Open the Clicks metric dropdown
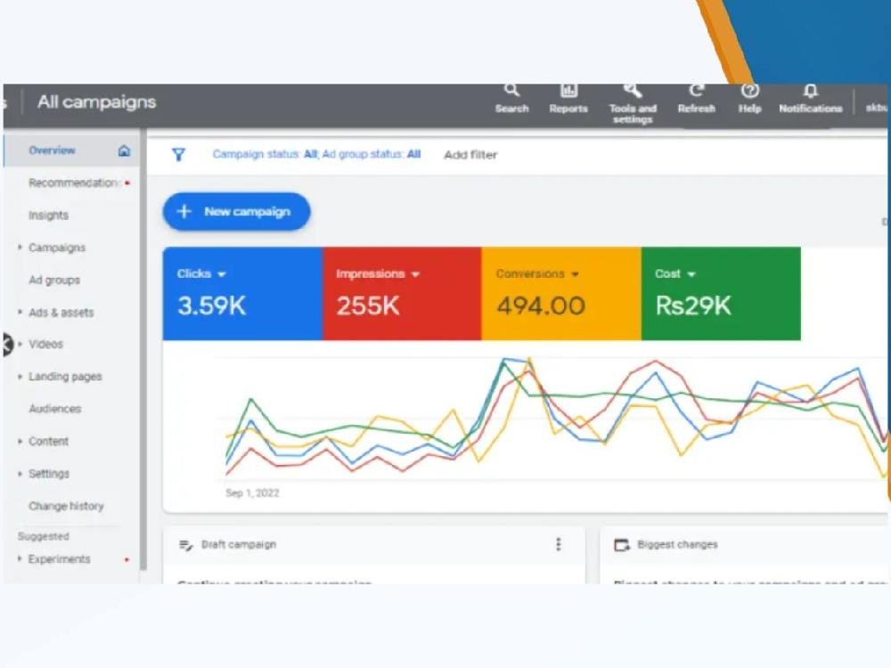The height and width of the screenshot is (668, 891). click(x=221, y=274)
